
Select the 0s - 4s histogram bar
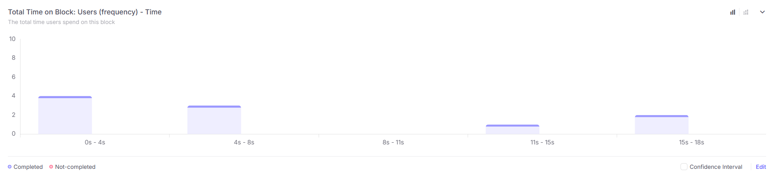(65, 115)
